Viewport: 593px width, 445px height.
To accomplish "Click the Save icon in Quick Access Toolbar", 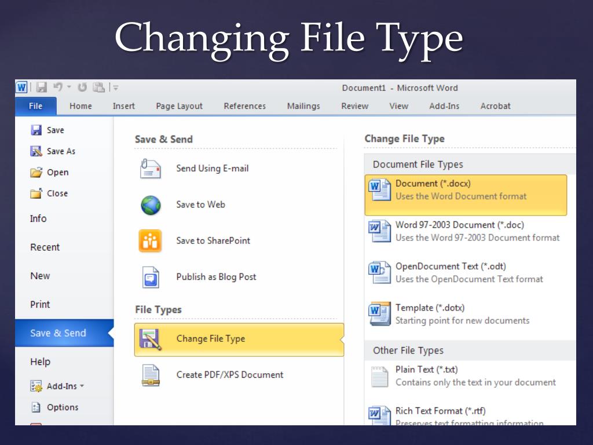I will click(41, 87).
